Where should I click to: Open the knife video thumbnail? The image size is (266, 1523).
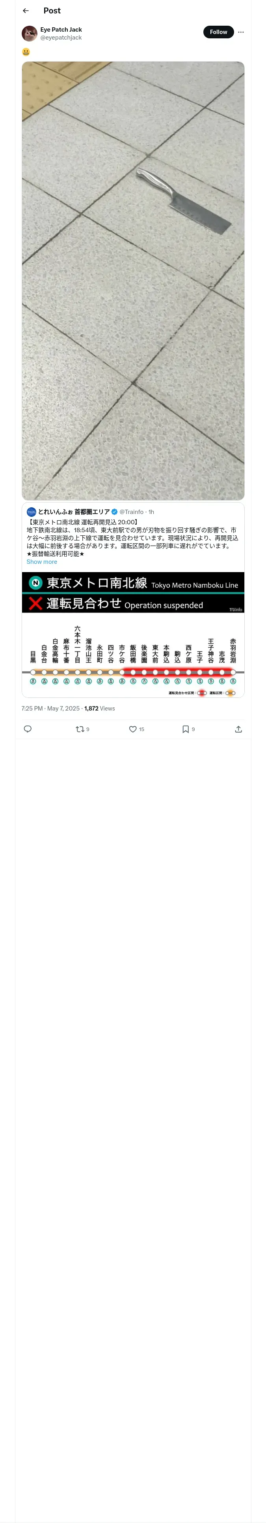click(x=133, y=281)
